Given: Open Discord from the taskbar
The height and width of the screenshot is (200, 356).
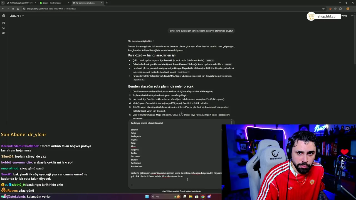Looking at the screenshot, I should [209, 197].
